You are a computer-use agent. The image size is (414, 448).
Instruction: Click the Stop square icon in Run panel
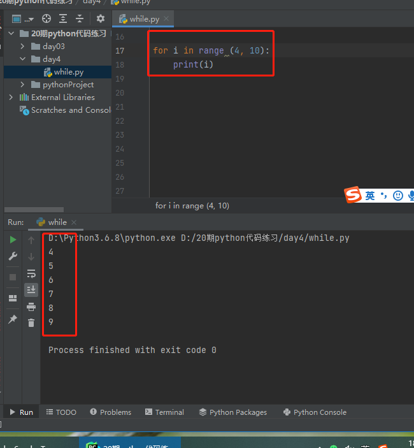13,277
